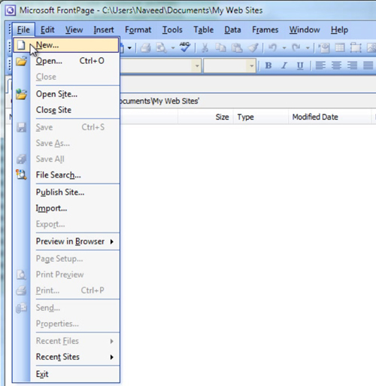The height and width of the screenshot is (386, 376).
Task: Expand the Undo history dropdown arrow
Action: click(284, 47)
